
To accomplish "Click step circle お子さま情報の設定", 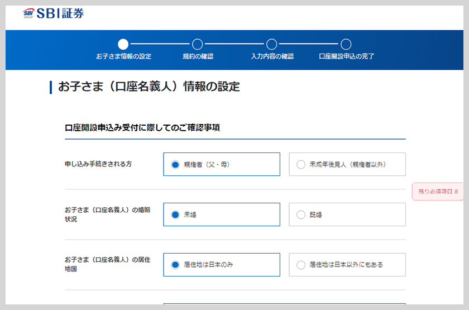I will [x=123, y=44].
